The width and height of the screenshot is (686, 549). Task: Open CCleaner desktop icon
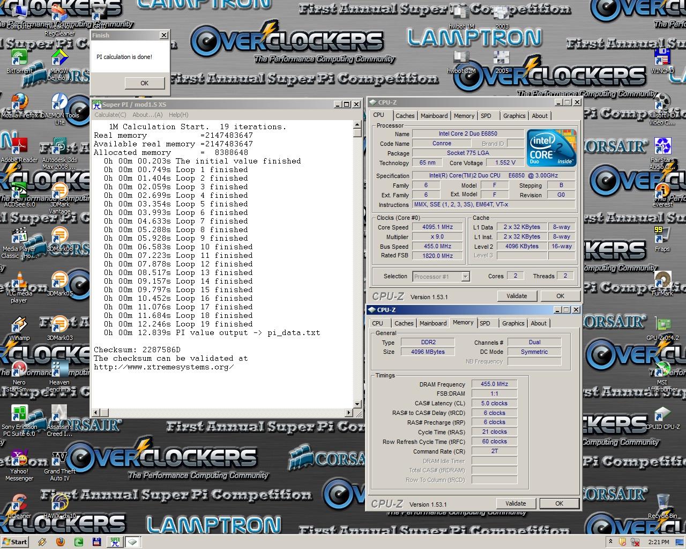pos(19,506)
